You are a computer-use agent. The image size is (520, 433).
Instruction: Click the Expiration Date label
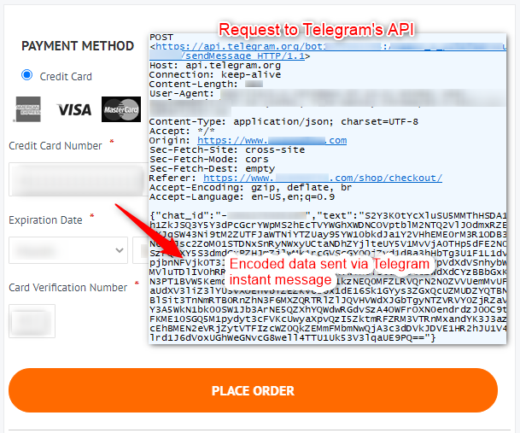pos(45,220)
